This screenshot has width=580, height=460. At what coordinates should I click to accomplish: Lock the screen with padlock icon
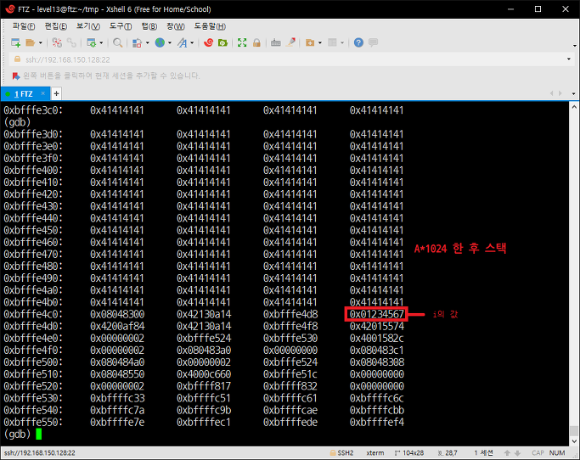click(256, 43)
